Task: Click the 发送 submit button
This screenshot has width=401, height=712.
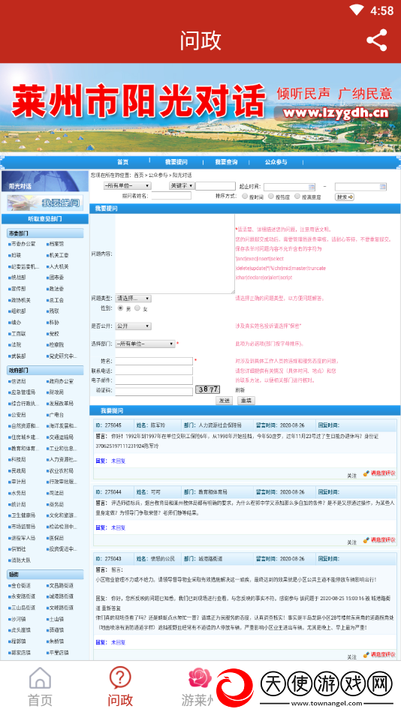Action: click(x=225, y=401)
